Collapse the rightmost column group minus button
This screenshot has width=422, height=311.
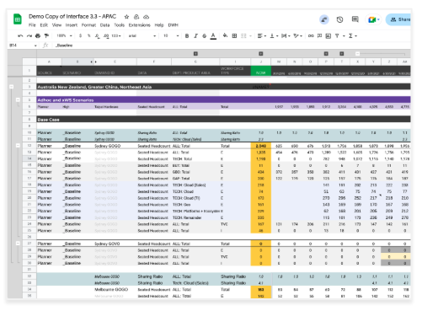tap(357, 53)
